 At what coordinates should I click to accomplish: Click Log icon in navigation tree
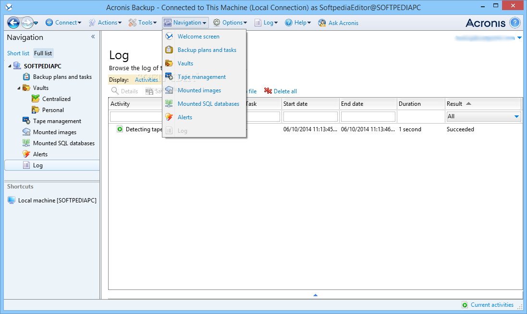[26, 165]
